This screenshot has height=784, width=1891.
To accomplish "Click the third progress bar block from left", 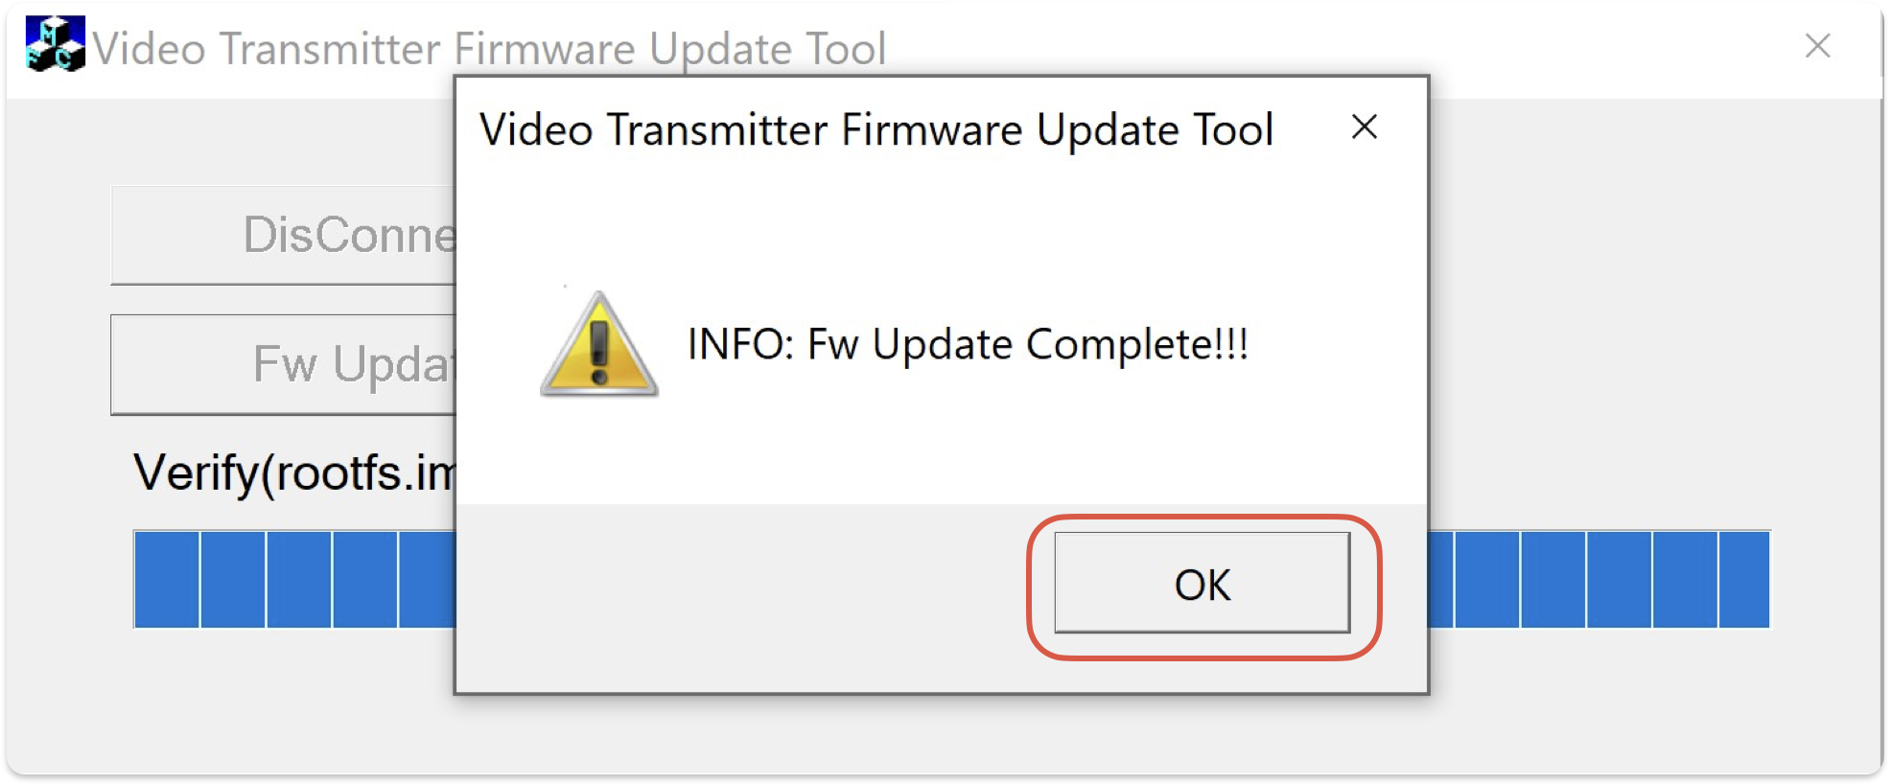I will pyautogui.click(x=299, y=580).
